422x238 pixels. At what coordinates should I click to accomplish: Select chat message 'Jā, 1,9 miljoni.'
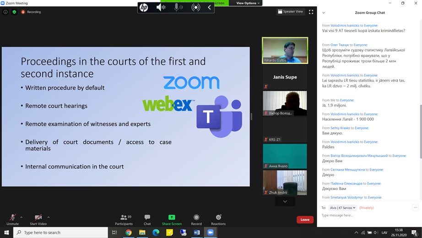[x=334, y=105]
